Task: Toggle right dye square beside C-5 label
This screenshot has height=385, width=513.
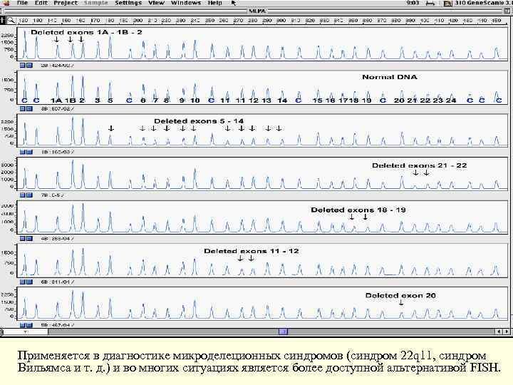Action: tap(29, 195)
